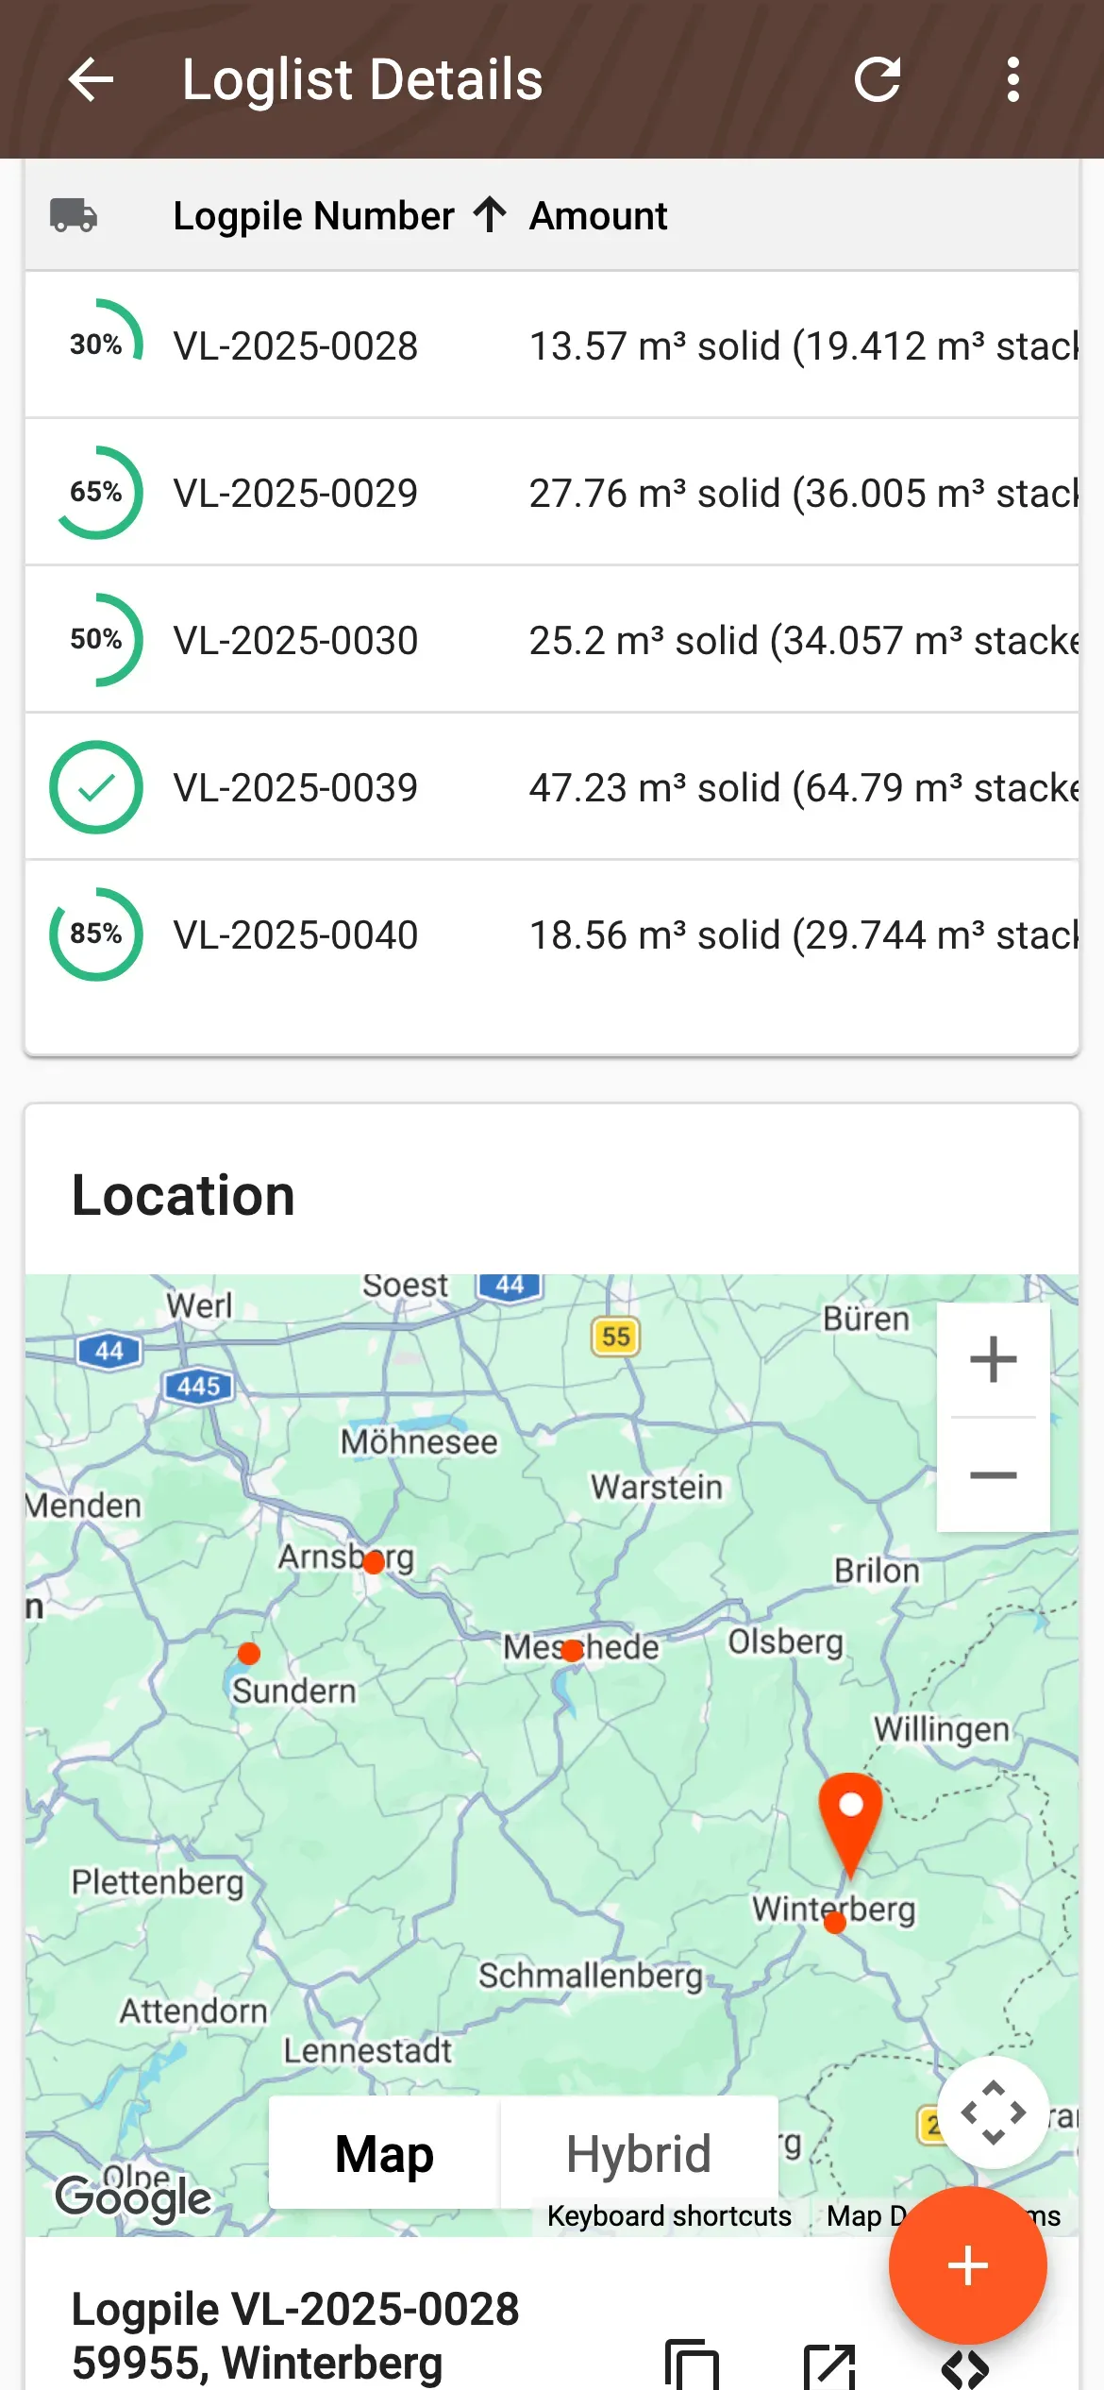Click the amount 25.2 m³ solid

click(x=644, y=640)
